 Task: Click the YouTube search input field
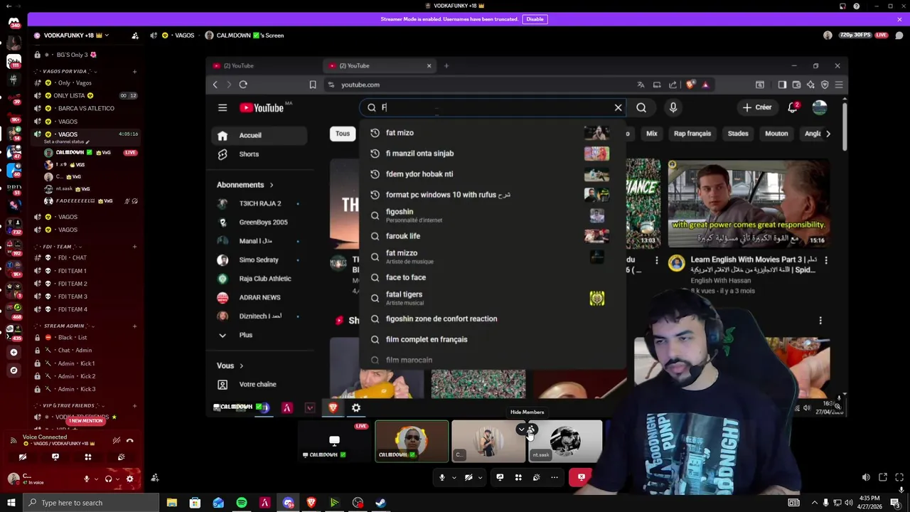point(491,107)
